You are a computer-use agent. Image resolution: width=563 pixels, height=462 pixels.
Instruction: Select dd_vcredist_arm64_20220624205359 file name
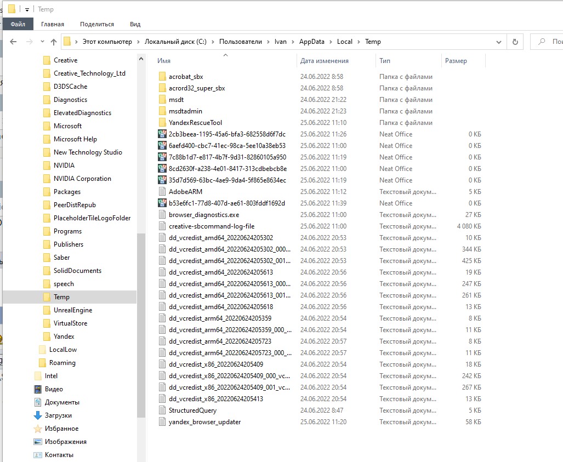coord(220,318)
